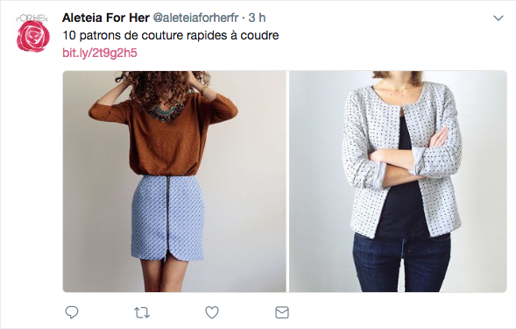Open the tweet permalink via 3 h timestamp
This screenshot has height=329, width=516.
click(257, 18)
